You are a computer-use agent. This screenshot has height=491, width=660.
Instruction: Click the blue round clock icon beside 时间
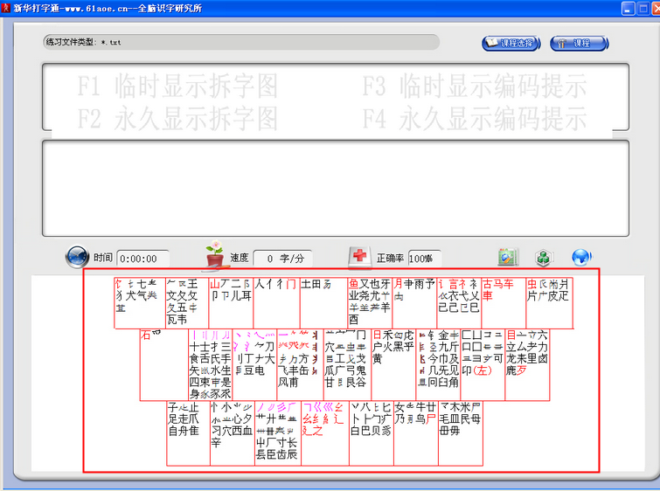point(77,257)
